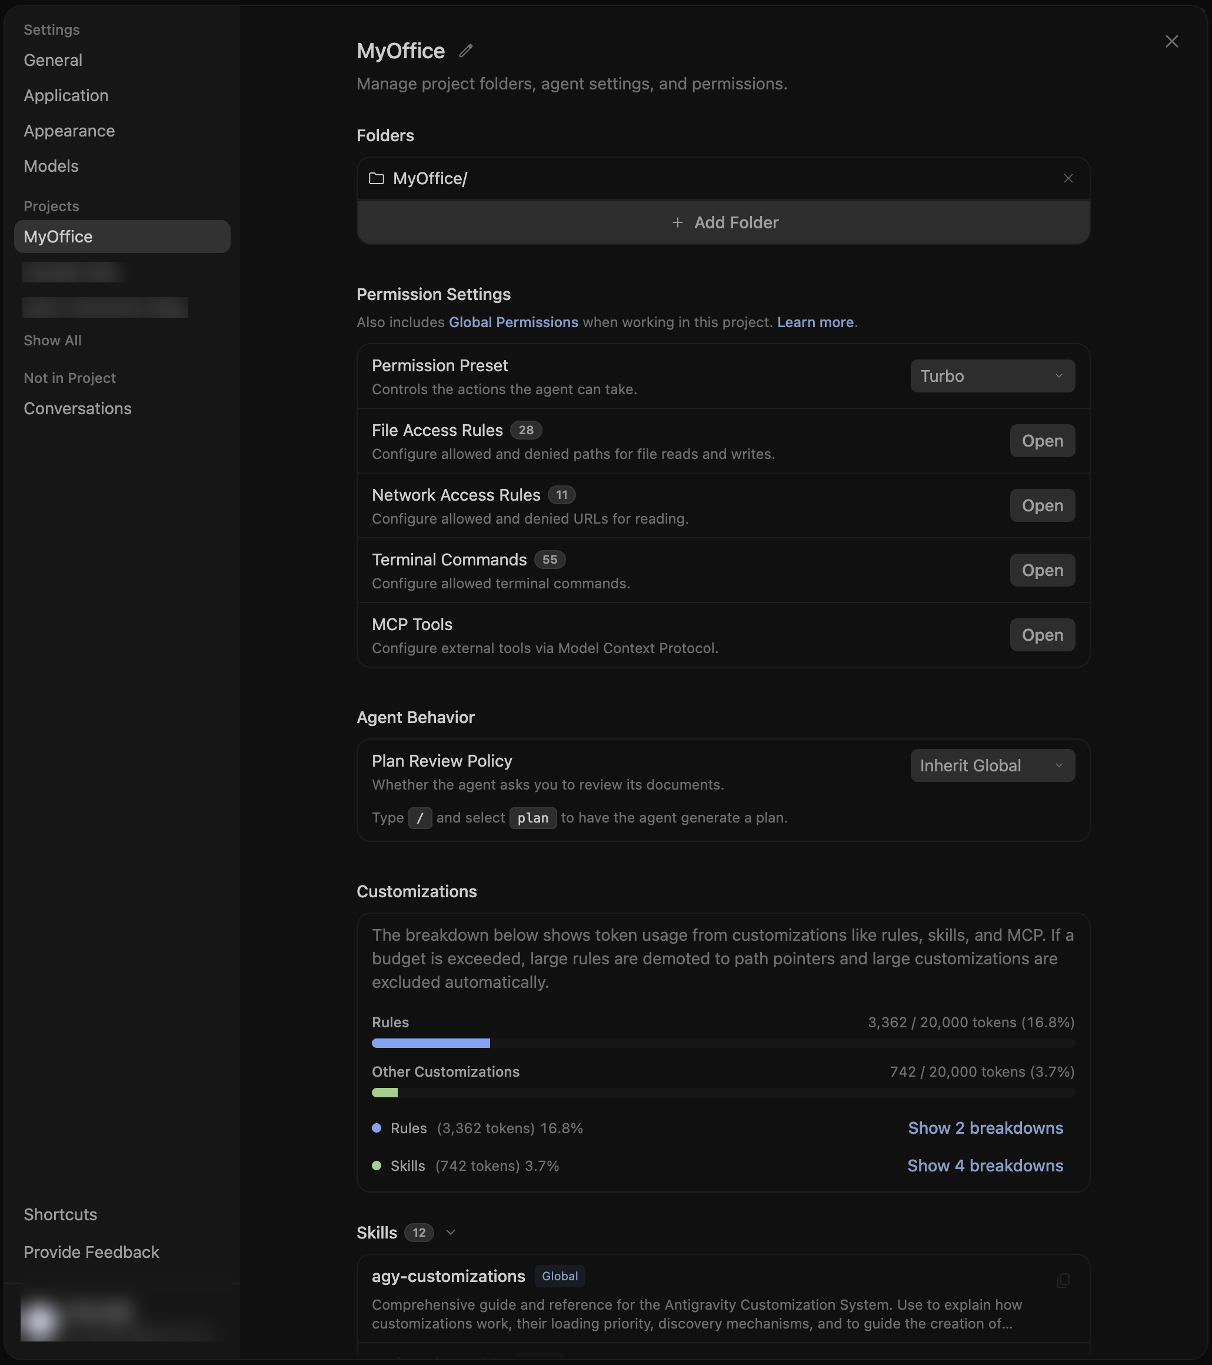The image size is (1212, 1365).
Task: Collapse the Skills section chevron
Action: [451, 1233]
